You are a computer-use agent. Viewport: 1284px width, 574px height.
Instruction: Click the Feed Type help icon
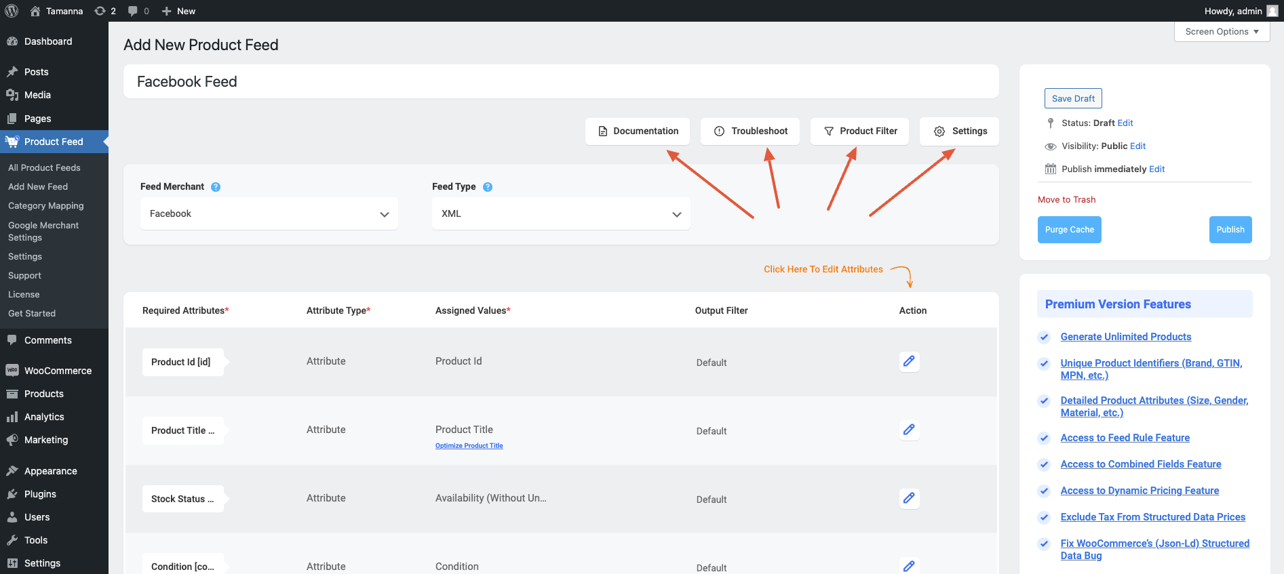[488, 187]
